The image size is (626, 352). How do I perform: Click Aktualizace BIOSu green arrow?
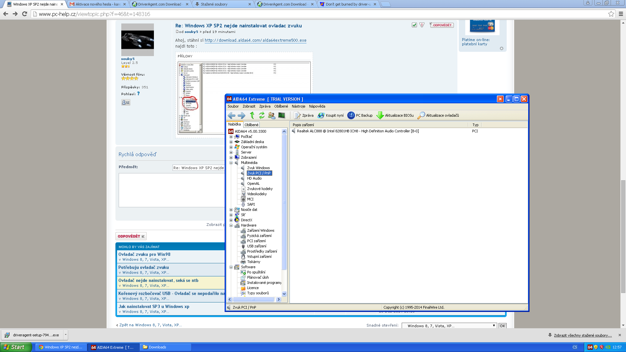(380, 115)
